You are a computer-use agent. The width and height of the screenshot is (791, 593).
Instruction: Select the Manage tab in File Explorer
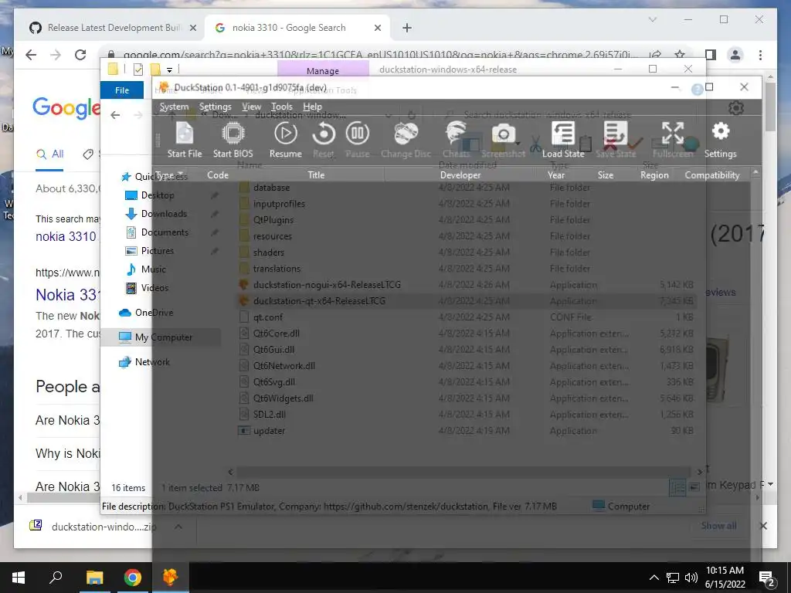(323, 70)
